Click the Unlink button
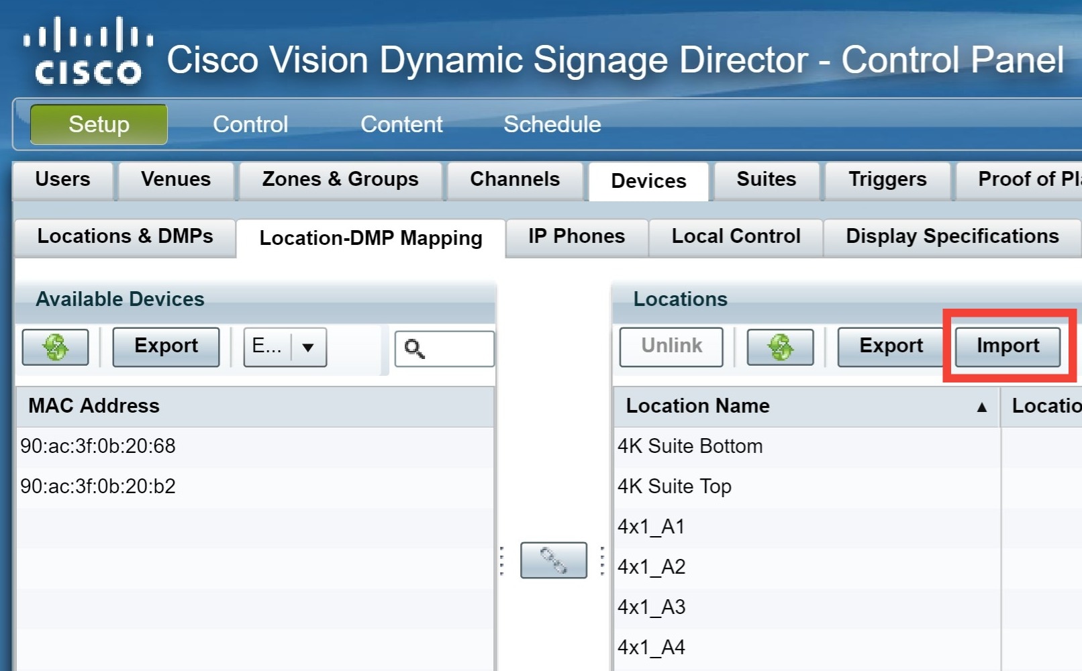 click(x=671, y=346)
